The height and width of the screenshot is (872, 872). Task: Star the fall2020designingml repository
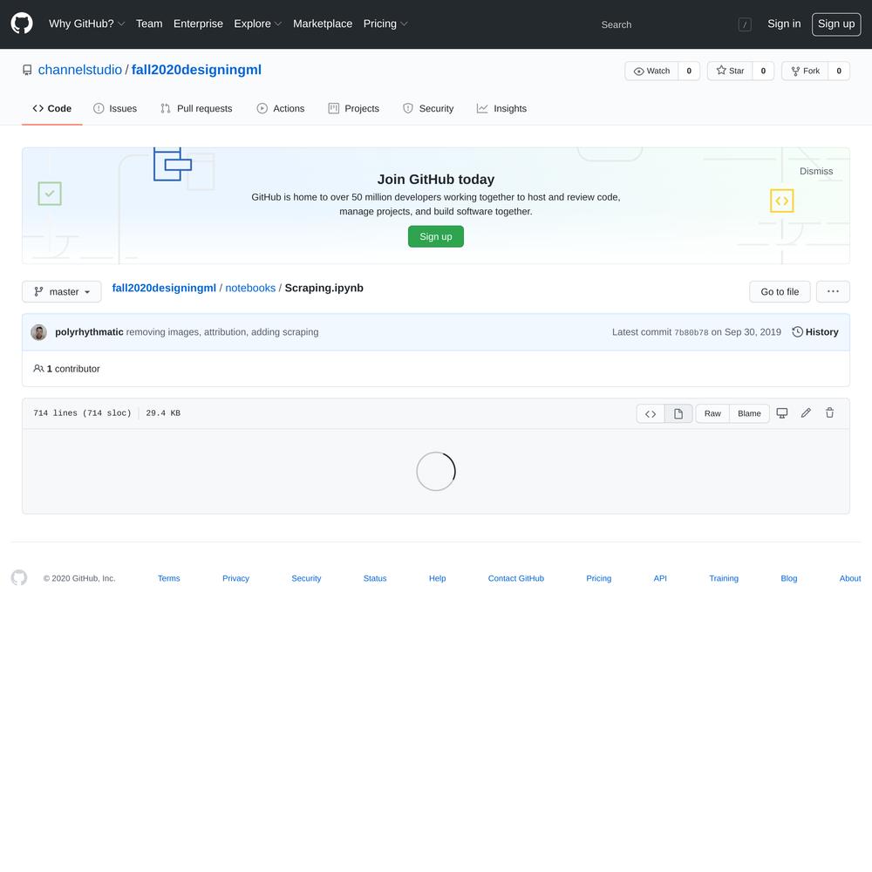(x=730, y=71)
